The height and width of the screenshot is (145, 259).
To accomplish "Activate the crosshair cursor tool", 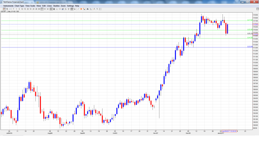I will (x=52, y=9).
